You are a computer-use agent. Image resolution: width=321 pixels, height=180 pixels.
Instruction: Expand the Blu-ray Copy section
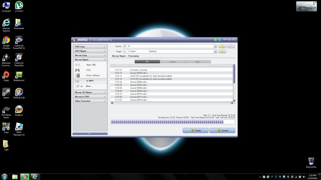pyautogui.click(x=90, y=55)
